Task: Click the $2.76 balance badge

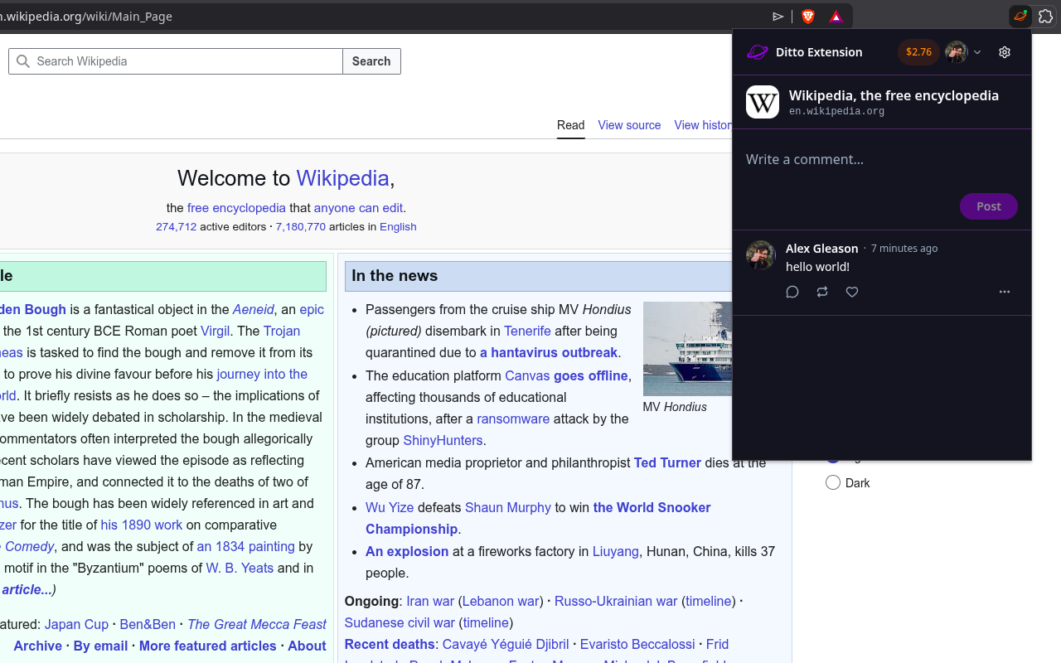Action: coord(918,52)
